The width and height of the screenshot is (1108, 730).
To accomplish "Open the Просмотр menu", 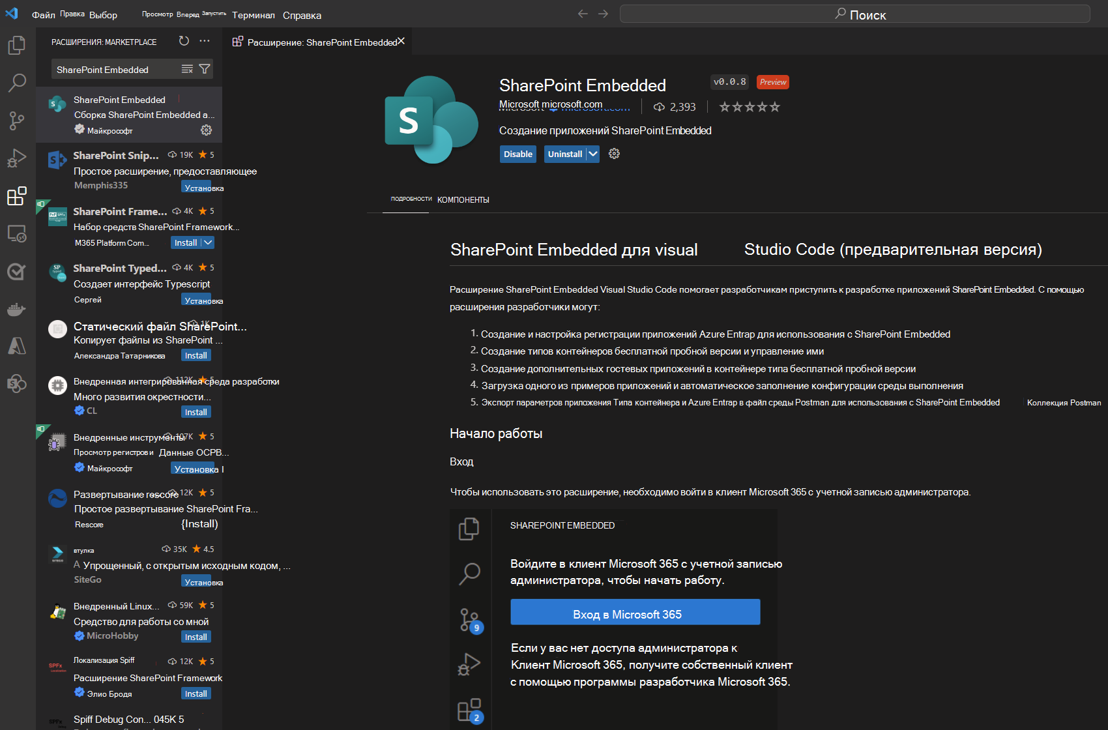I will (x=158, y=14).
